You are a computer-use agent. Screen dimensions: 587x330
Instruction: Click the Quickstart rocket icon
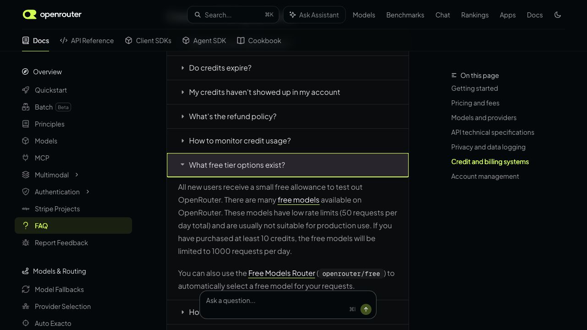pyautogui.click(x=26, y=90)
